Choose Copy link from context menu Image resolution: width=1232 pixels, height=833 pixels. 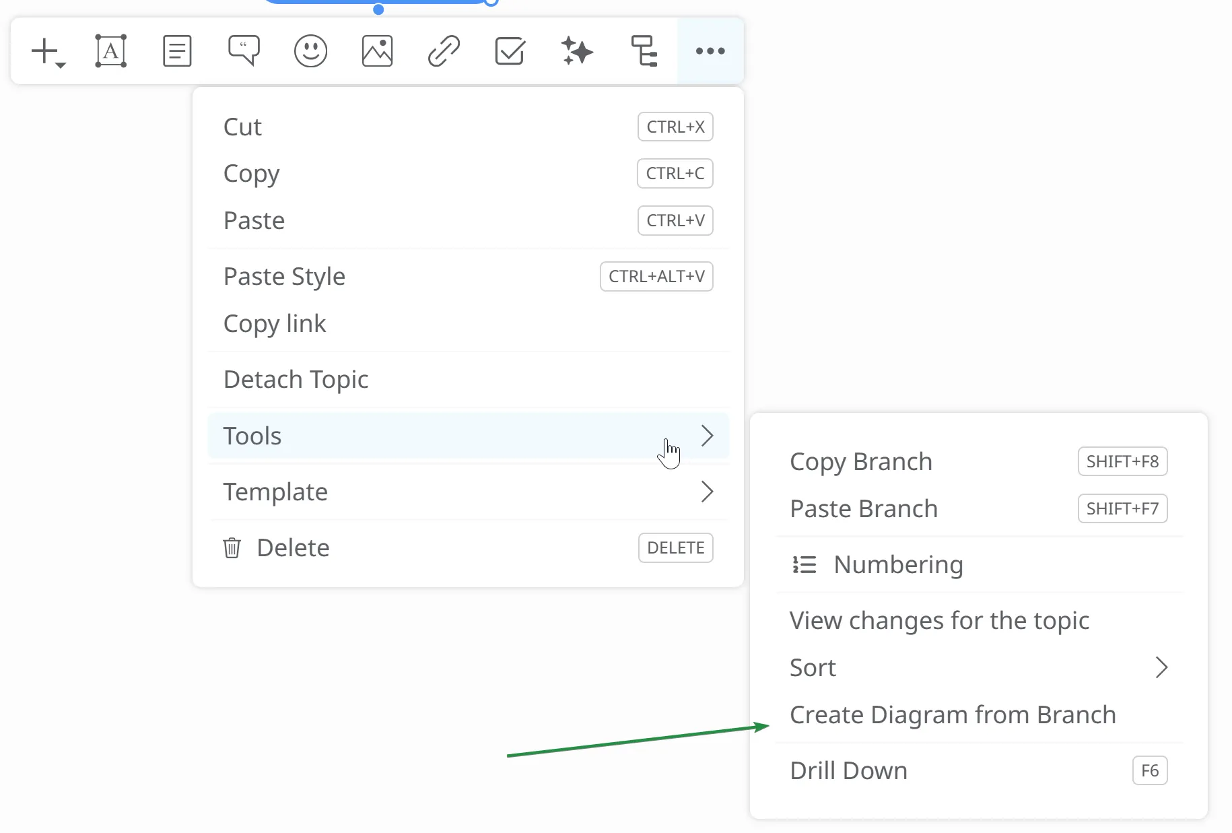click(x=275, y=324)
